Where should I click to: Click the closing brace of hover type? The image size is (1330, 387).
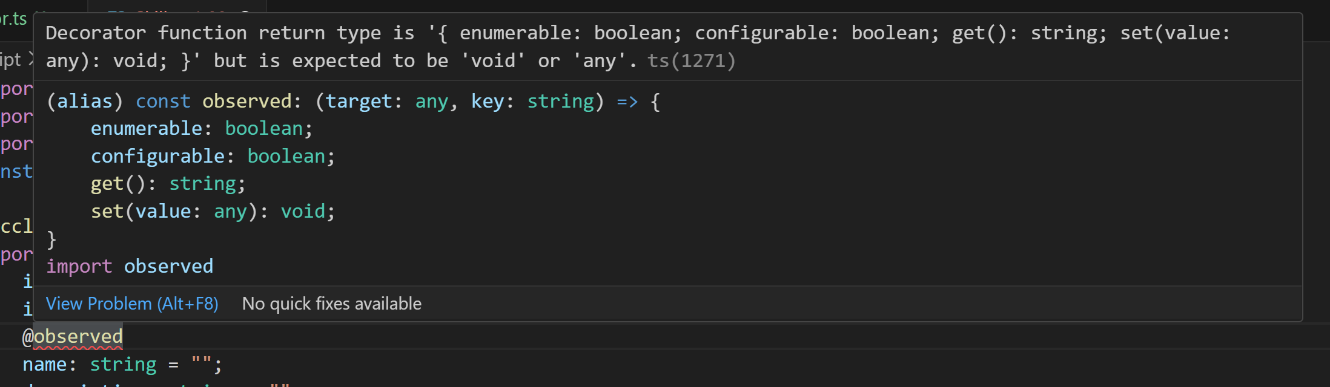coord(51,239)
